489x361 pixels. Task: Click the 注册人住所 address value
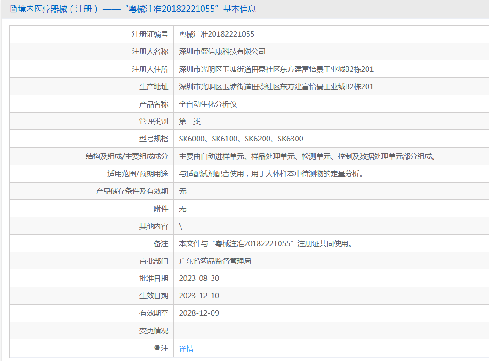point(276,69)
